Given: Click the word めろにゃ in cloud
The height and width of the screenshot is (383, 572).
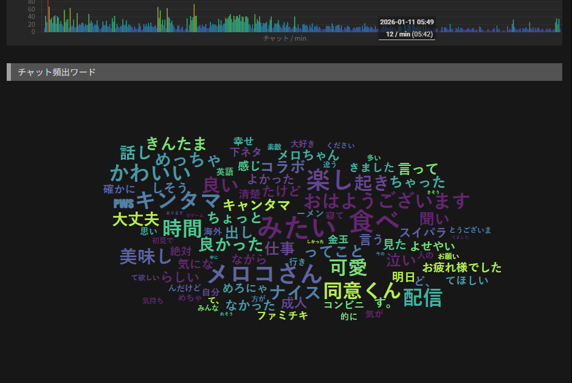Looking at the screenshot, I should [x=245, y=288].
